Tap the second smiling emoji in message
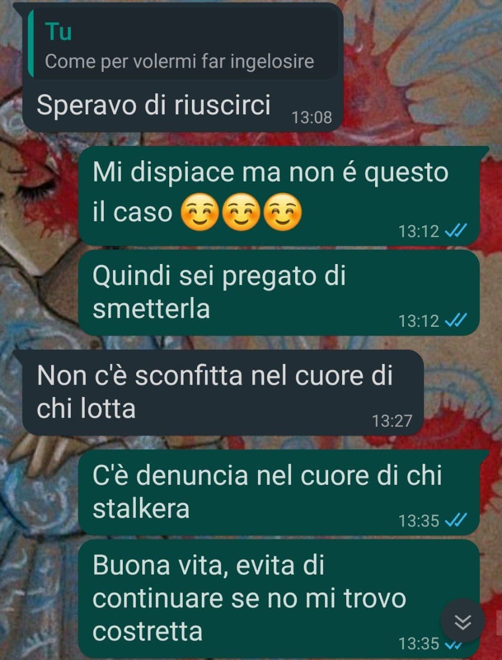The width and height of the screenshot is (502, 660). click(x=240, y=212)
